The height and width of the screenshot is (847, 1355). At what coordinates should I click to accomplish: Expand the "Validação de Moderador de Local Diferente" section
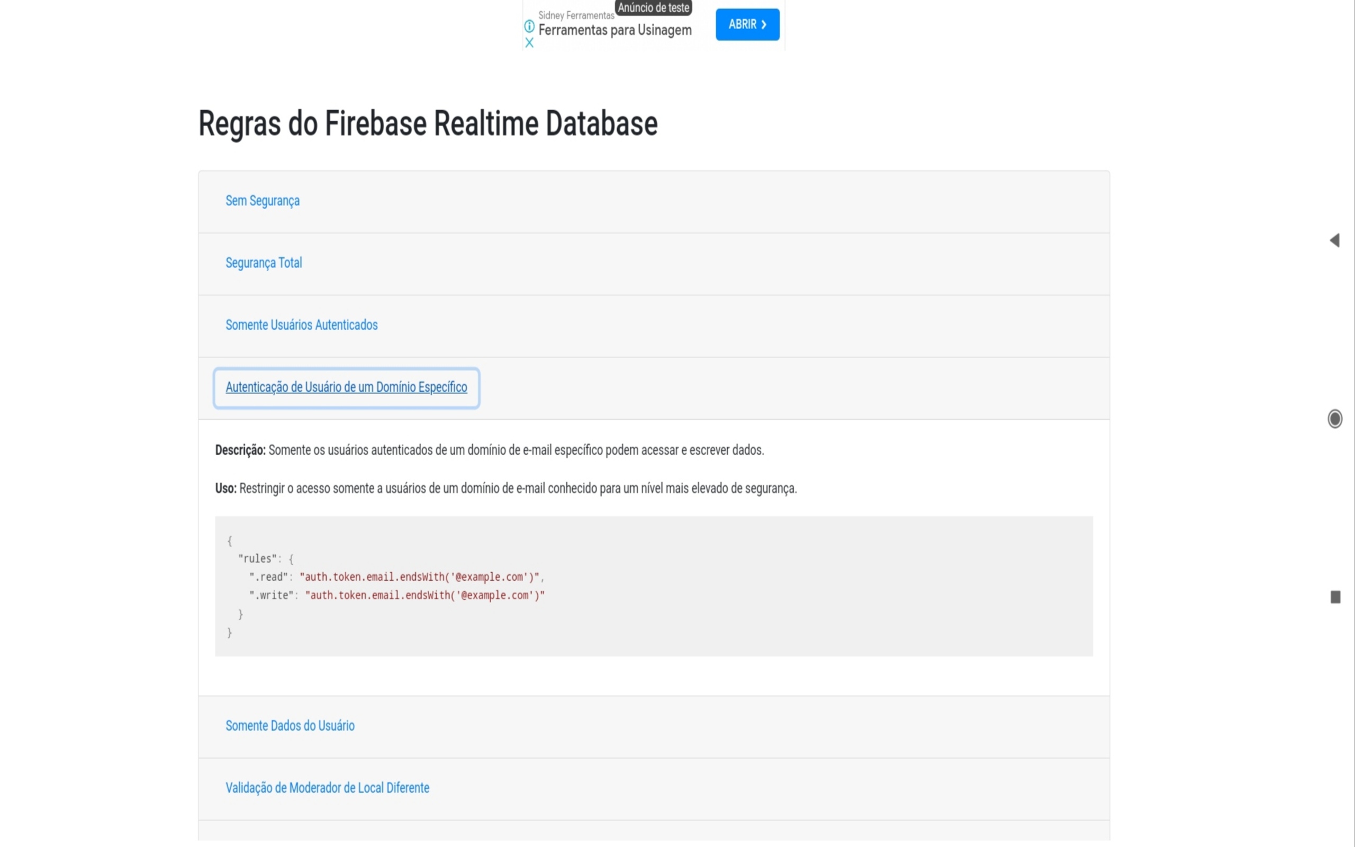coord(327,787)
